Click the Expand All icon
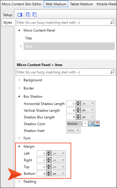Viewport: 117px width, 188px height. click(x=28, y=15)
